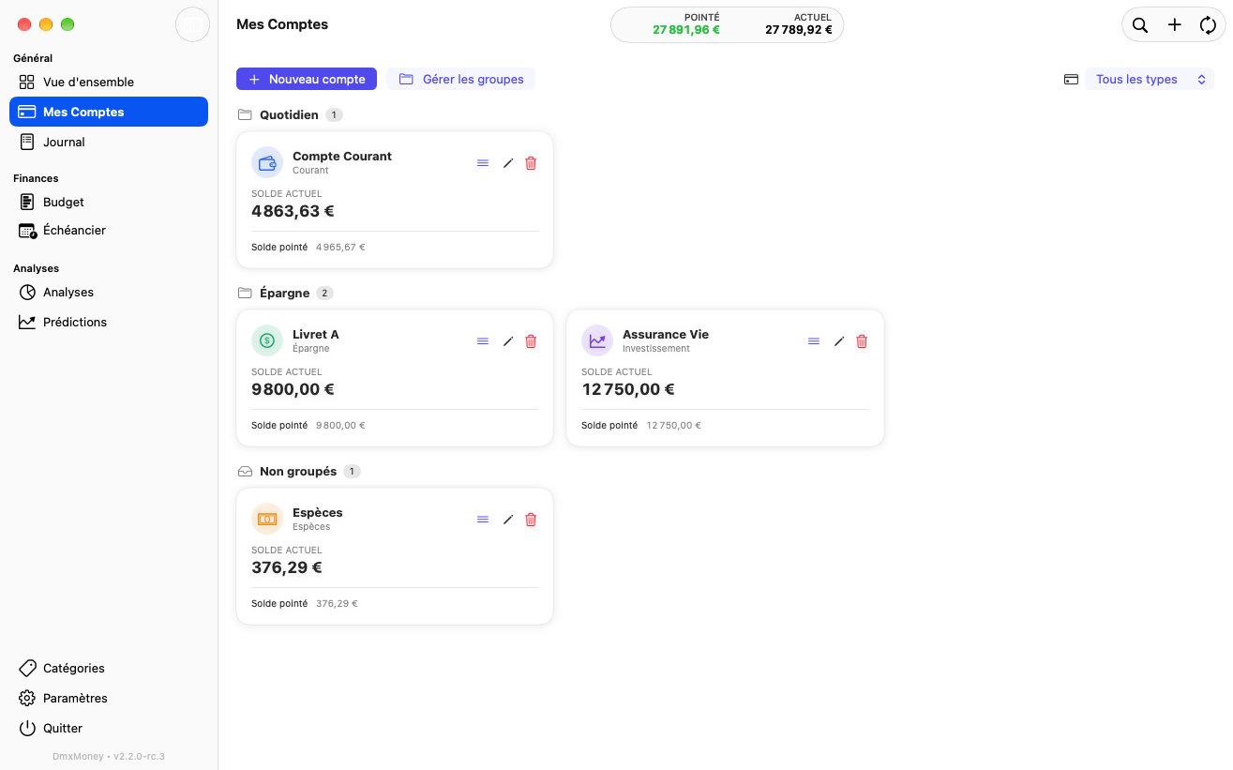Open the Budget page
The image size is (1233, 770).
click(109, 202)
